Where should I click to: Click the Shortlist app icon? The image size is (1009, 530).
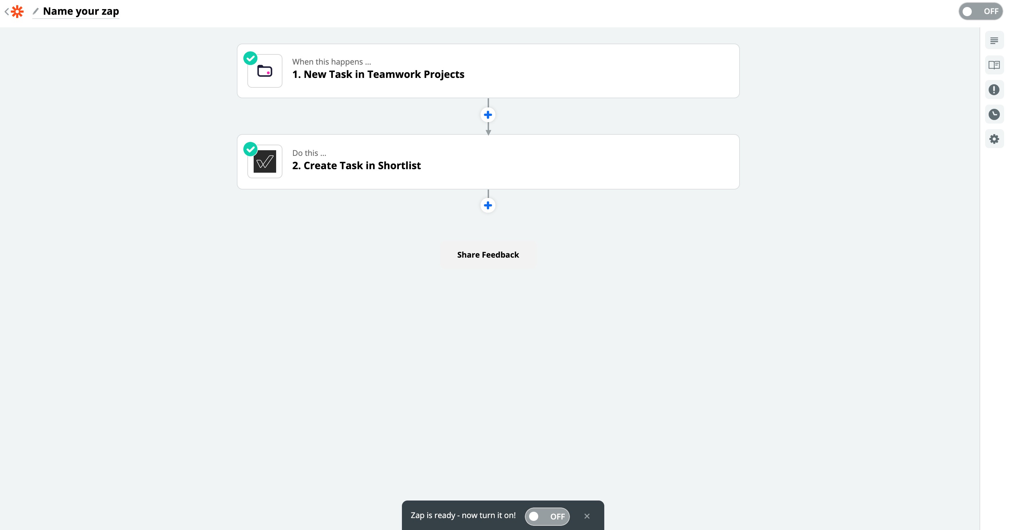265,162
